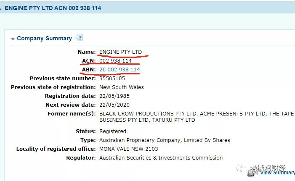Image resolution: width=295 pixels, height=181 pixels.
Task: Collapse the Company Summary section arrow
Action: click(13, 39)
